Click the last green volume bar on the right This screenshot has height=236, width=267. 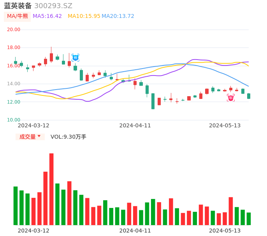[249, 219]
